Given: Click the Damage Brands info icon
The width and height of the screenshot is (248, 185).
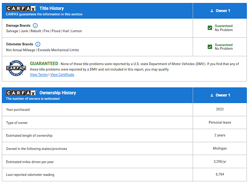Looking at the screenshot, I should 35,26.
